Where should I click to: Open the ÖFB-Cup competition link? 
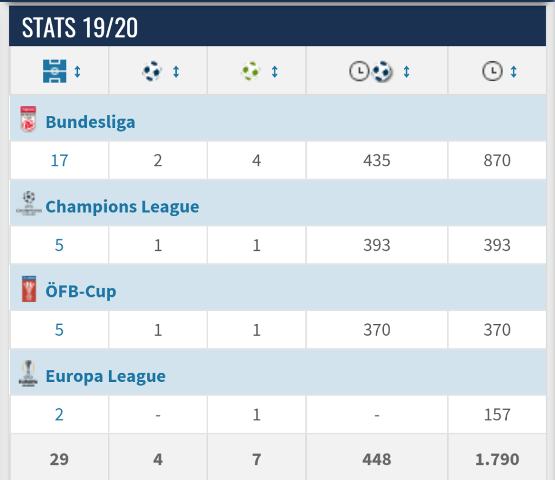[81, 291]
